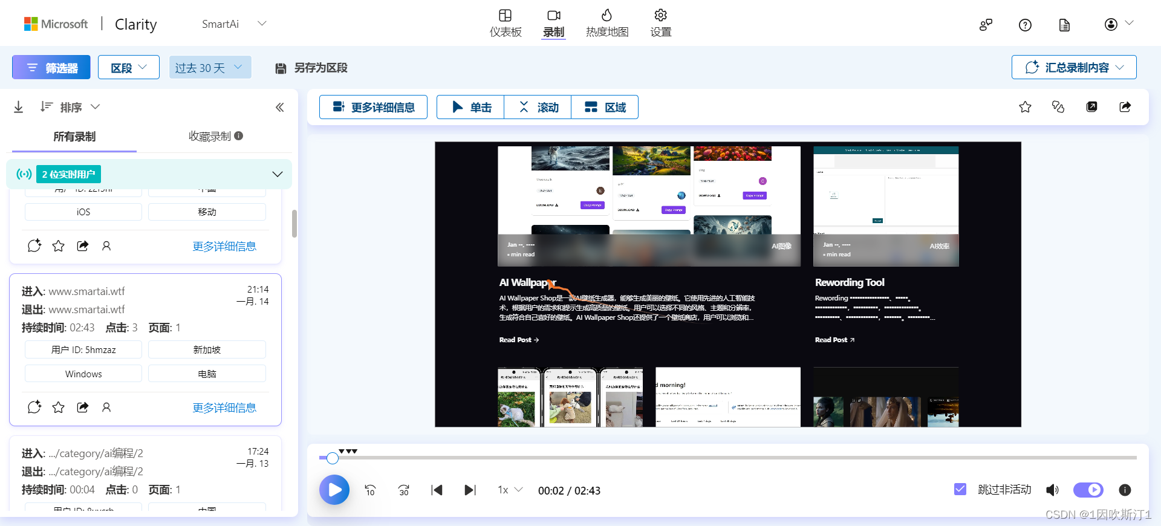1161x526 pixels.
Task: Click the event markers on the timeline
Action: coord(348,451)
